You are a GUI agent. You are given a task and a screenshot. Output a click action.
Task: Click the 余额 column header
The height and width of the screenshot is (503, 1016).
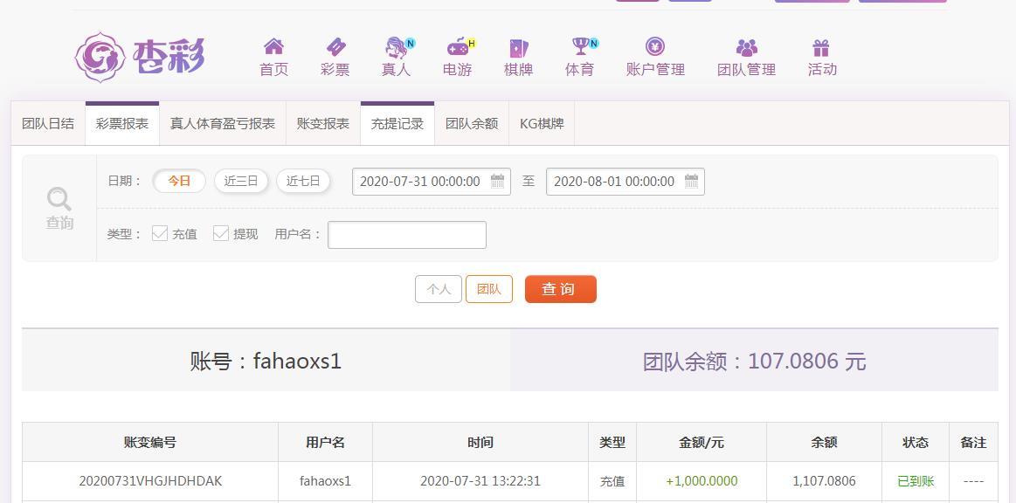tap(824, 442)
